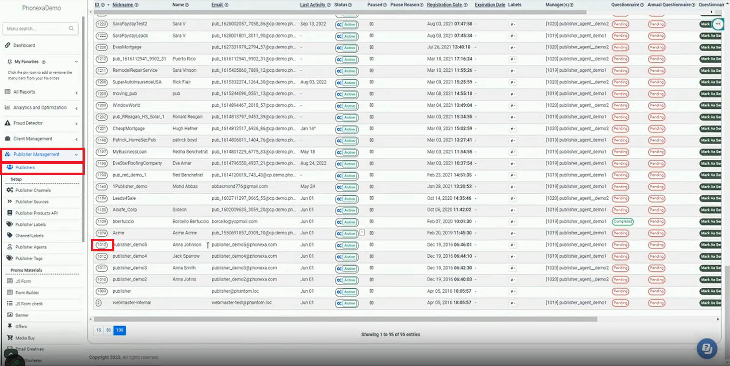This screenshot has width=730, height=366.
Task: Set page size to 15 entries
Action: (98, 330)
